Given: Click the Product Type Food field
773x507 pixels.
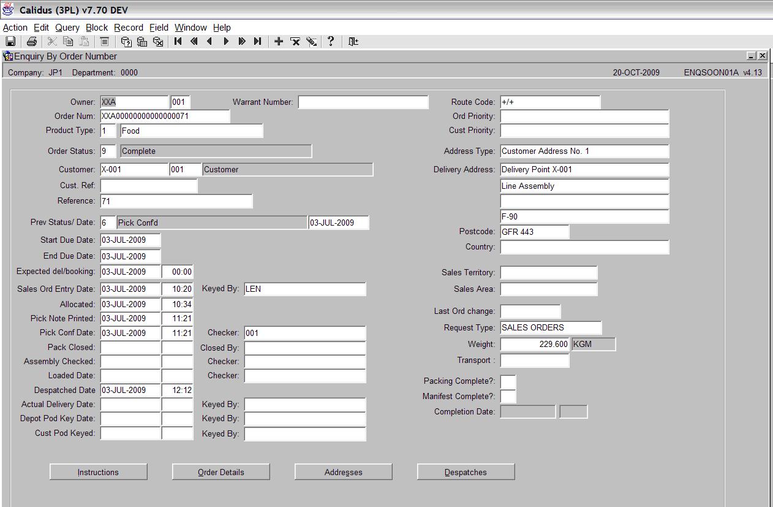Looking at the screenshot, I should 191,131.
